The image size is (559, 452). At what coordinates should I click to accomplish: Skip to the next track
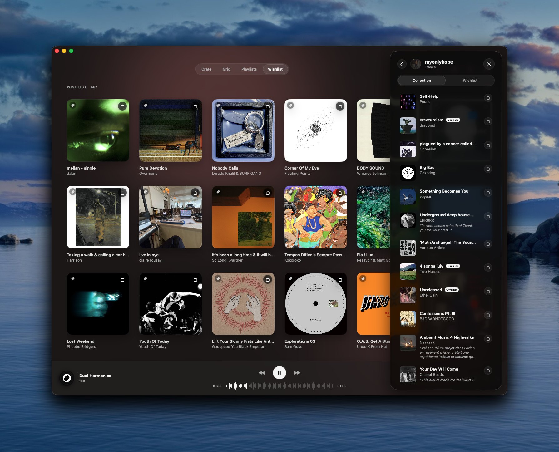coord(297,373)
